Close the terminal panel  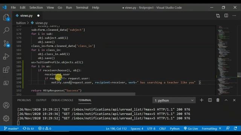[x=234, y=100]
